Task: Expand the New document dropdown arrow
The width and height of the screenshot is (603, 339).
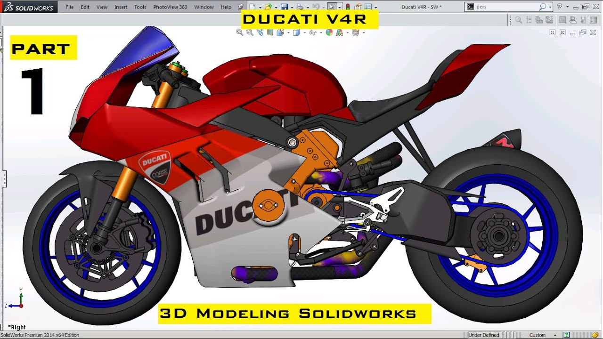Action: tap(260, 8)
